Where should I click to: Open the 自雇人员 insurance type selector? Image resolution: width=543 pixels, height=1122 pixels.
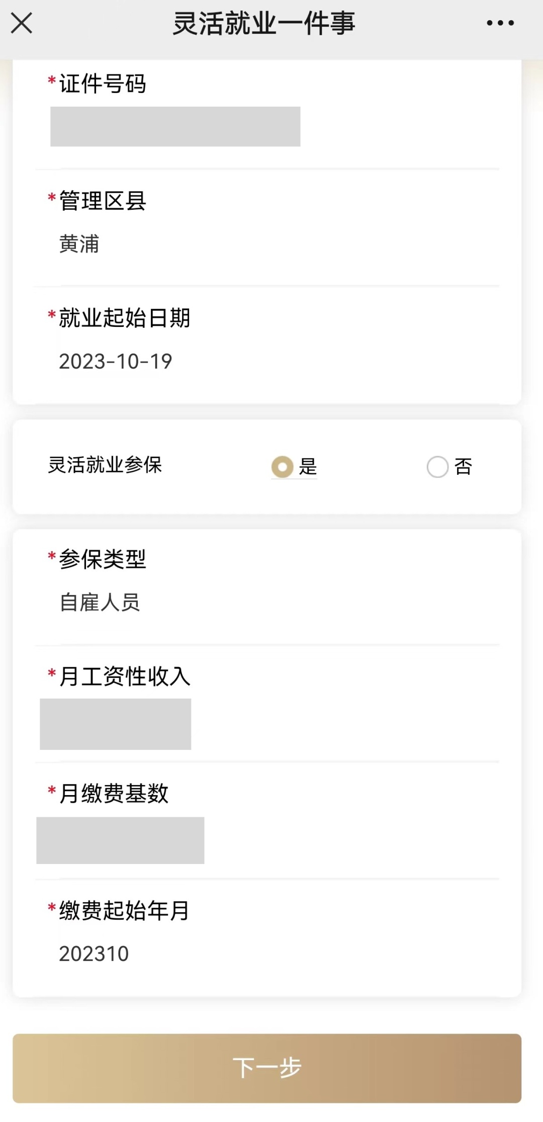100,602
